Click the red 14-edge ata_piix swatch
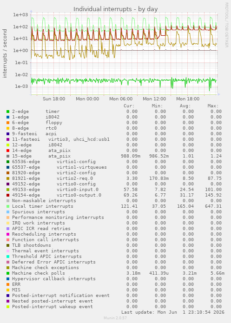The image size is (231, 323). 8,151
